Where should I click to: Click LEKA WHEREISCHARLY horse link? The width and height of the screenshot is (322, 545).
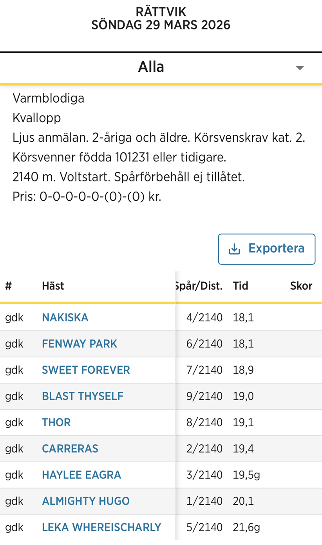(101, 527)
